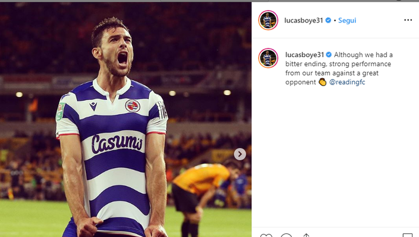419x237 pixels.
Task: Open lucasboye31 profile picture in post header
Action: point(268,20)
